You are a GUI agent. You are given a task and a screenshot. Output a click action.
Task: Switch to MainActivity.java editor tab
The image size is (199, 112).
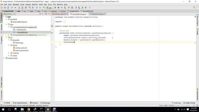(x=98, y=14)
